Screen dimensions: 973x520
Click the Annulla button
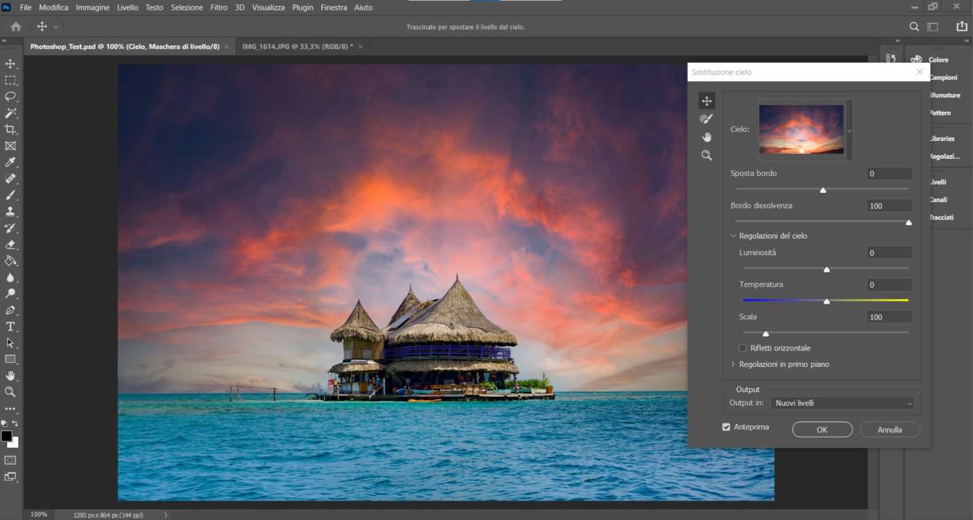pyautogui.click(x=890, y=430)
